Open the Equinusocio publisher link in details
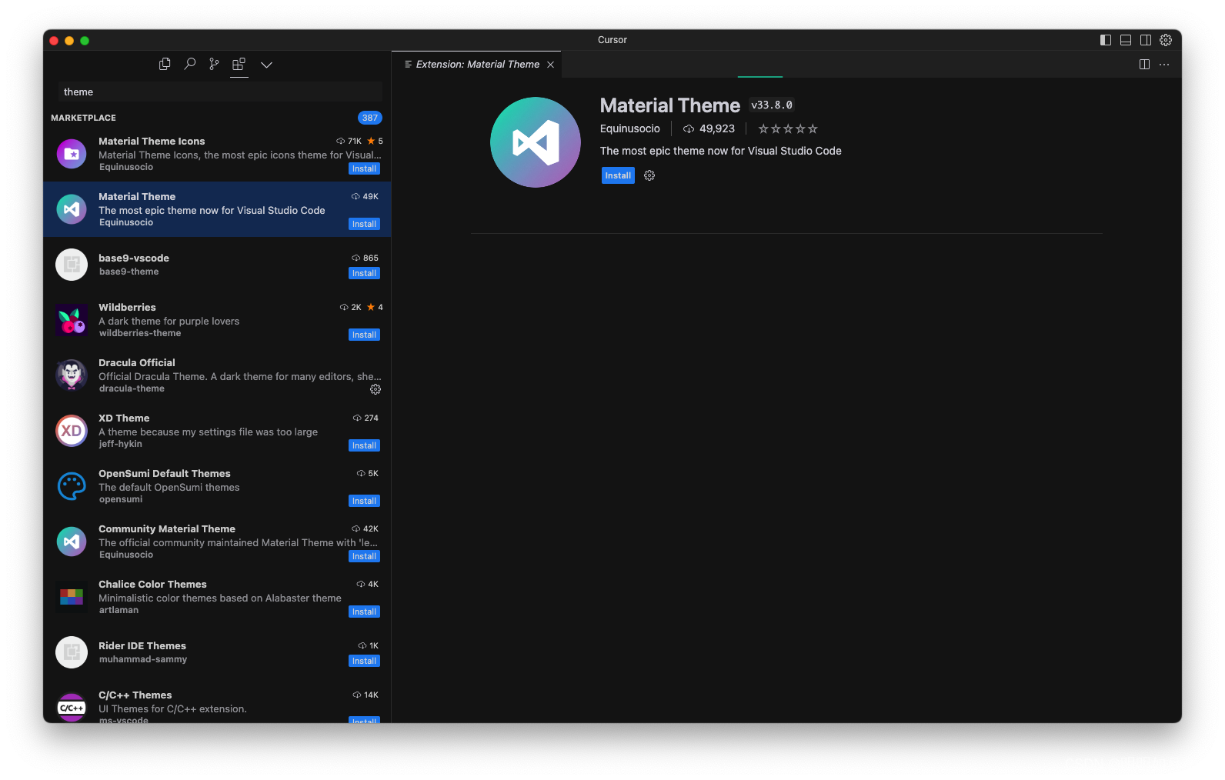Screen dimensions: 1225x780 [630, 128]
